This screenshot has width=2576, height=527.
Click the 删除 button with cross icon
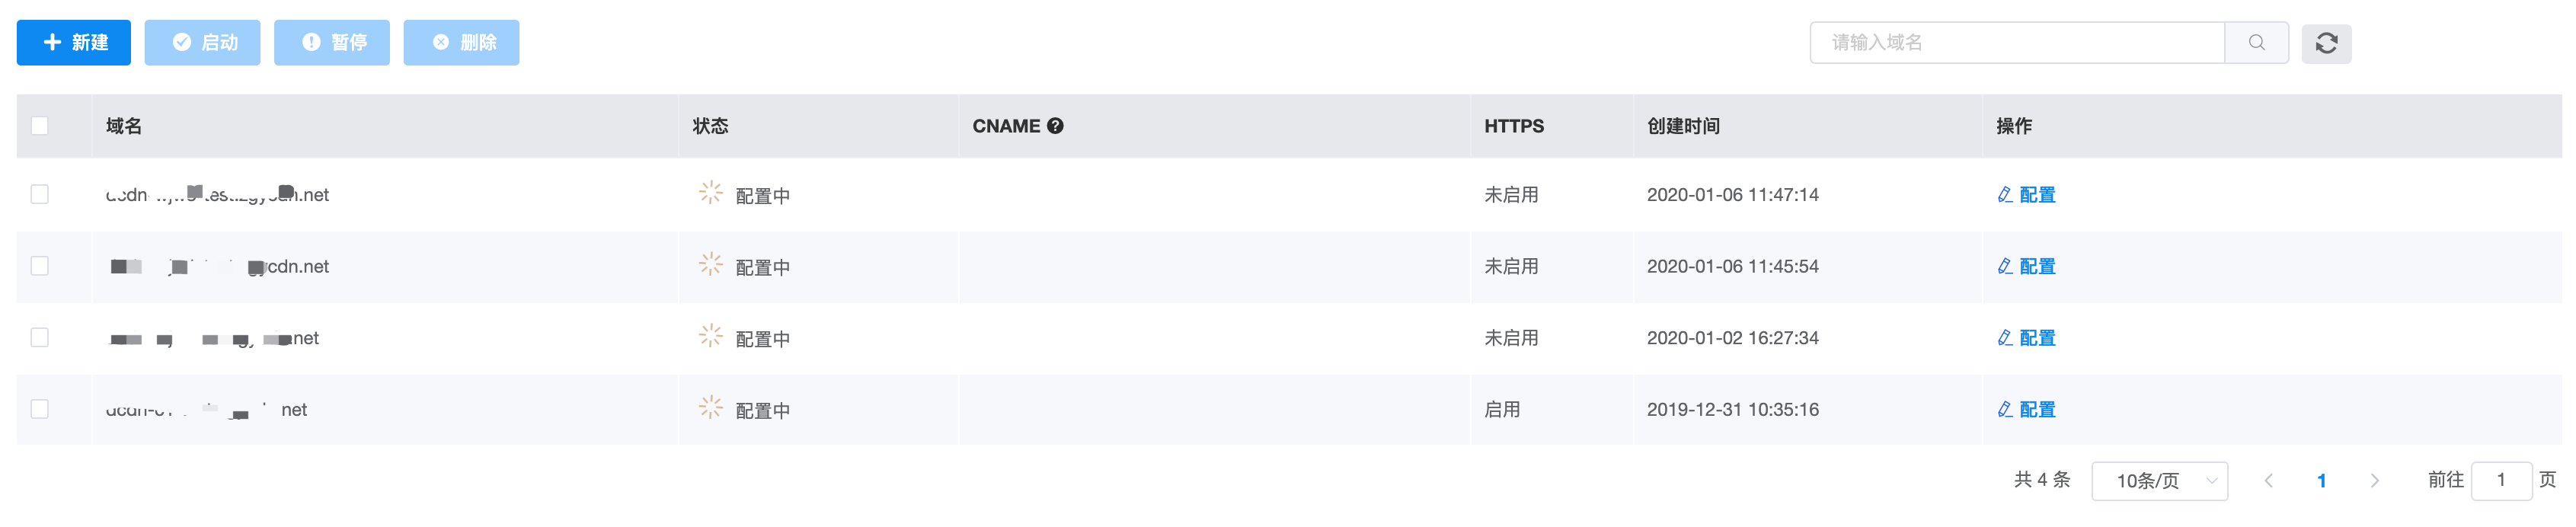coord(461,43)
